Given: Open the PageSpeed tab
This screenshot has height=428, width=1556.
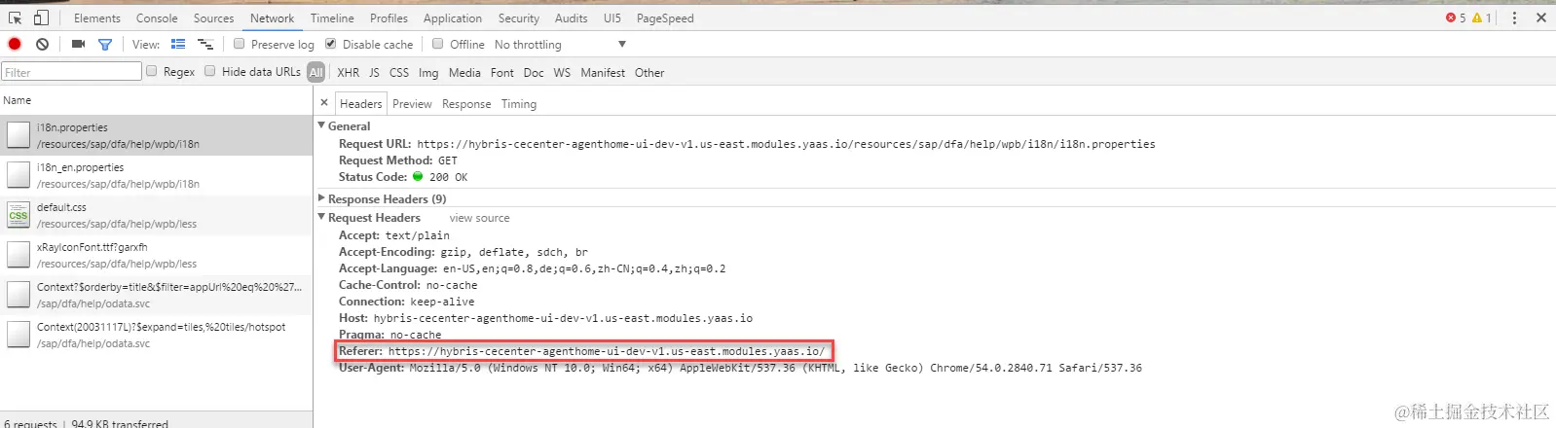Looking at the screenshot, I should pos(665,18).
